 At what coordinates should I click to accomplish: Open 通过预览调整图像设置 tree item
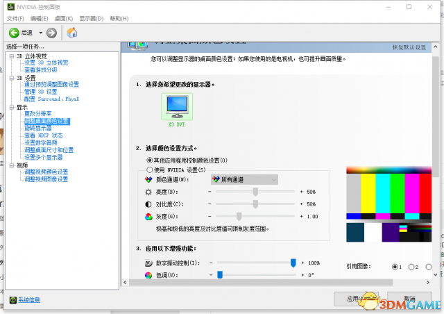[x=51, y=84]
